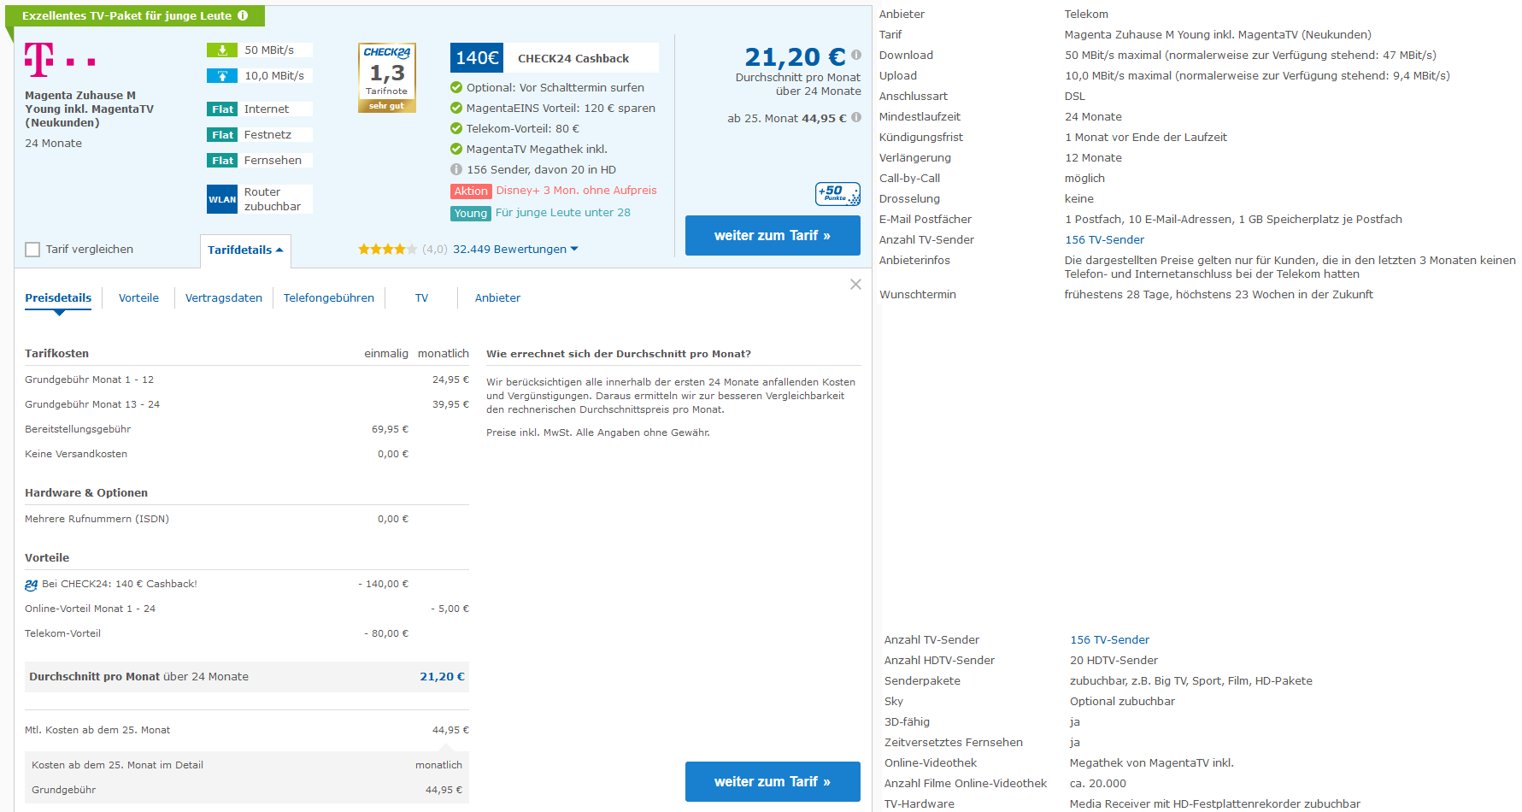
Task: Click checkmark icon for MagentaTV Megathek
Action: (x=456, y=149)
